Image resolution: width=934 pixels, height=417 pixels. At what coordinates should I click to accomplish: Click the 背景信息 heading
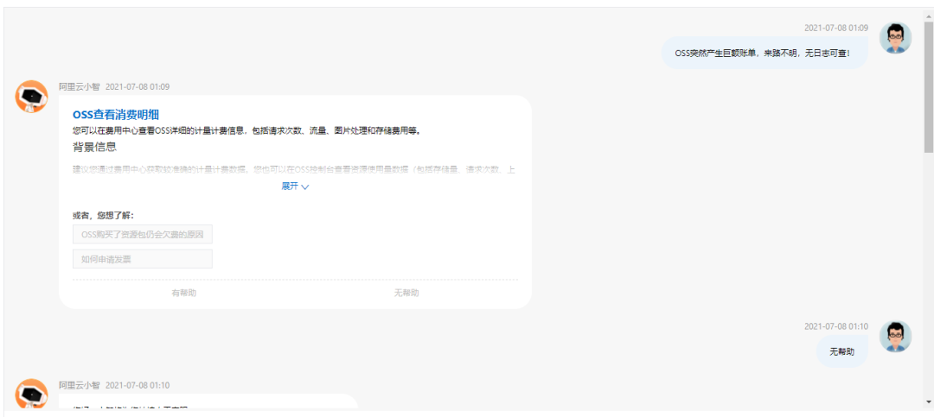click(x=95, y=147)
